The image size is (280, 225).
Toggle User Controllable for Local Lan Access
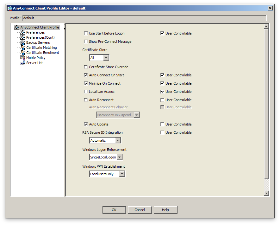point(162,92)
